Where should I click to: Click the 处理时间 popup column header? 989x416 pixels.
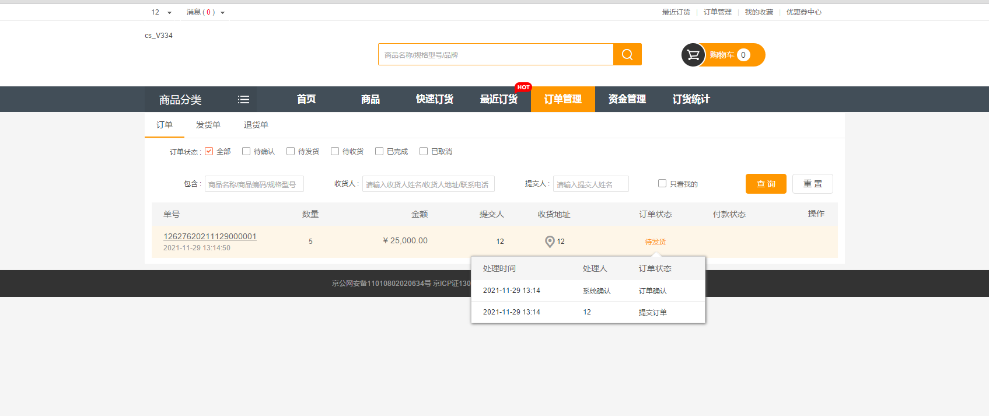click(x=499, y=268)
